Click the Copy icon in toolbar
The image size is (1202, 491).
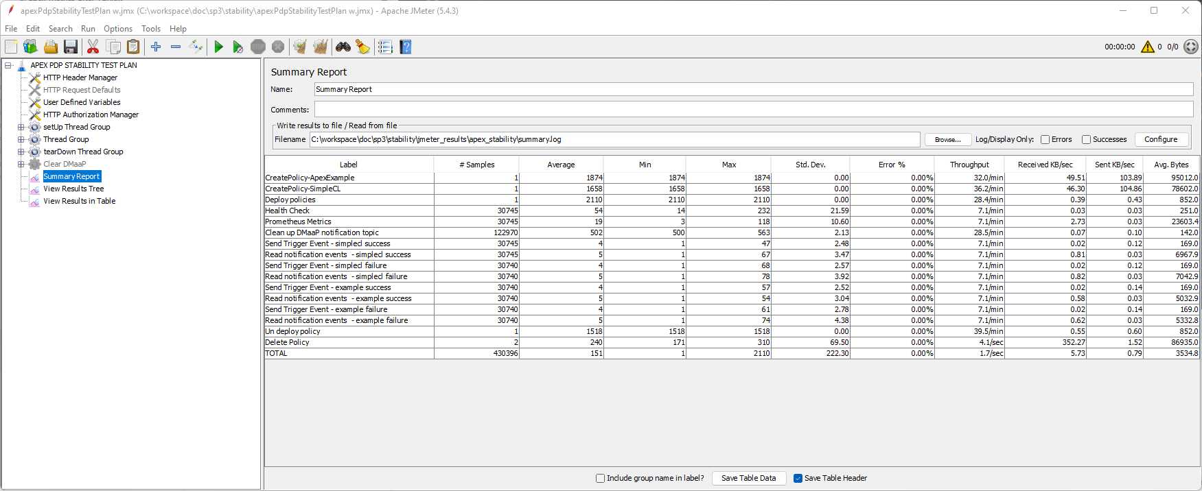[x=113, y=47]
